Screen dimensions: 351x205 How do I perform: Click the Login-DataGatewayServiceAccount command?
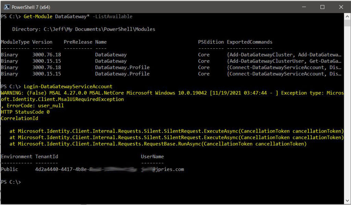(68, 86)
